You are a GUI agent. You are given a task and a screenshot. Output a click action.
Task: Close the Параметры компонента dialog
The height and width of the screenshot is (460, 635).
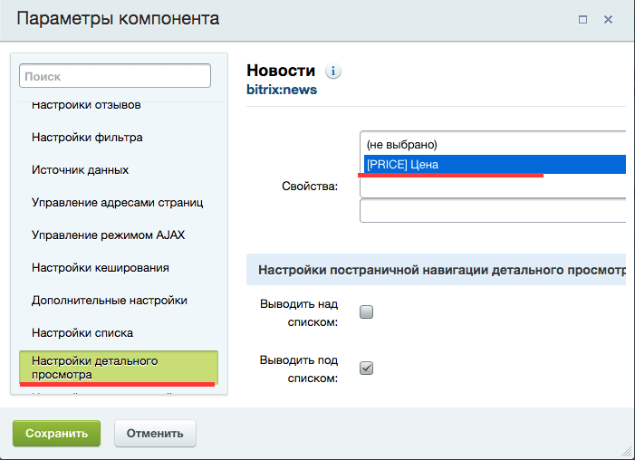(x=609, y=18)
